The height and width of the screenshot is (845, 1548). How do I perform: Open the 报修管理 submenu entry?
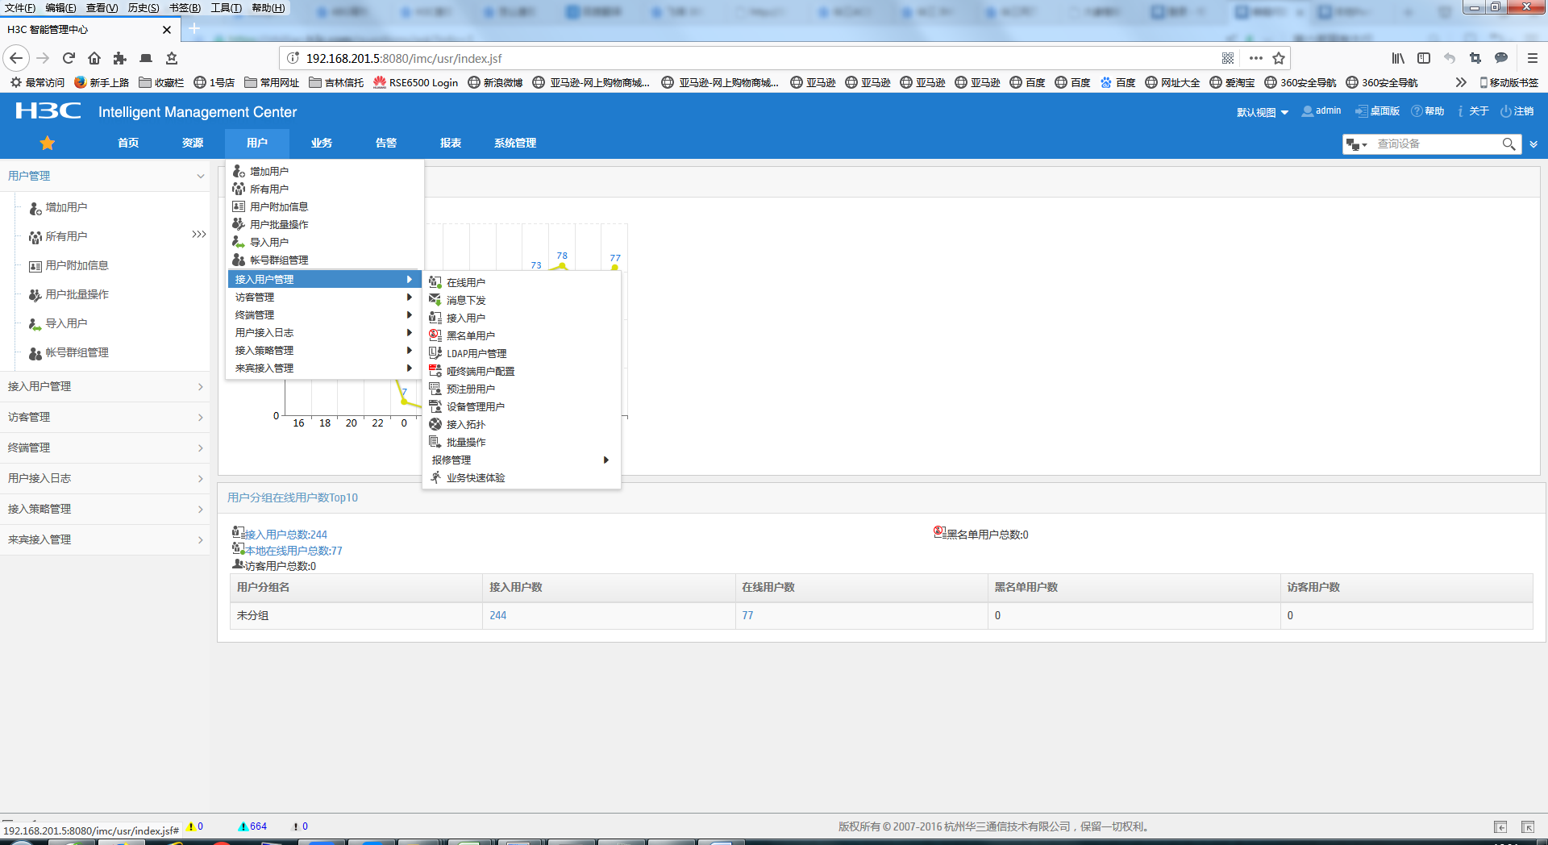(x=522, y=460)
